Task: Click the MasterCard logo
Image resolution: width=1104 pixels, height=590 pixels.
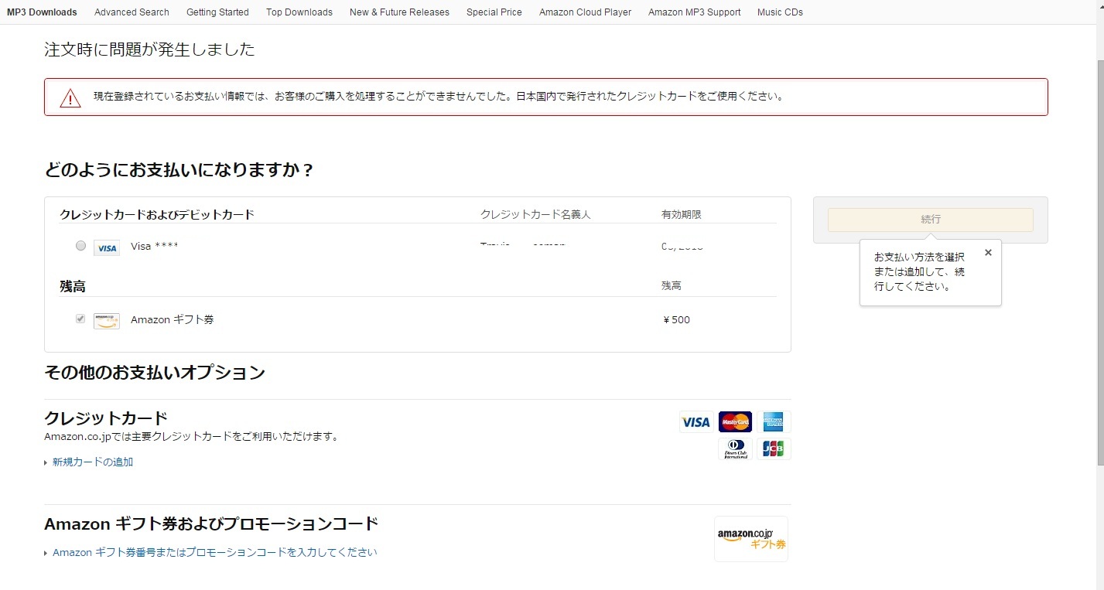Action: (735, 422)
